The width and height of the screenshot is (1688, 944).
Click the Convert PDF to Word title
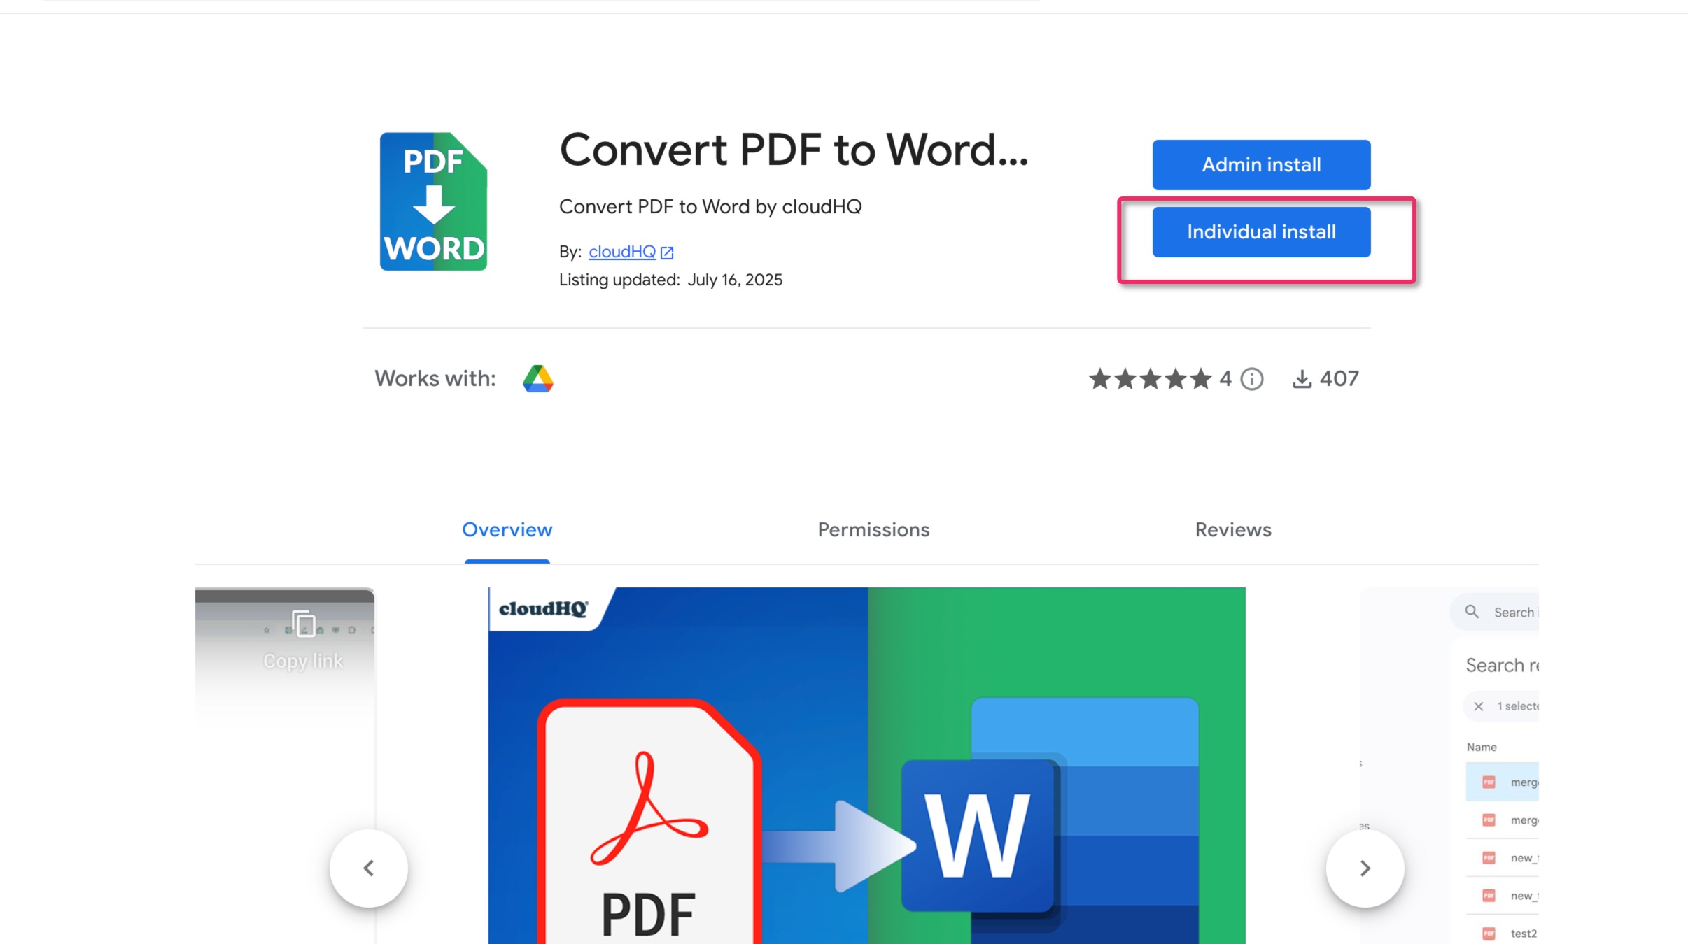pyautogui.click(x=794, y=150)
